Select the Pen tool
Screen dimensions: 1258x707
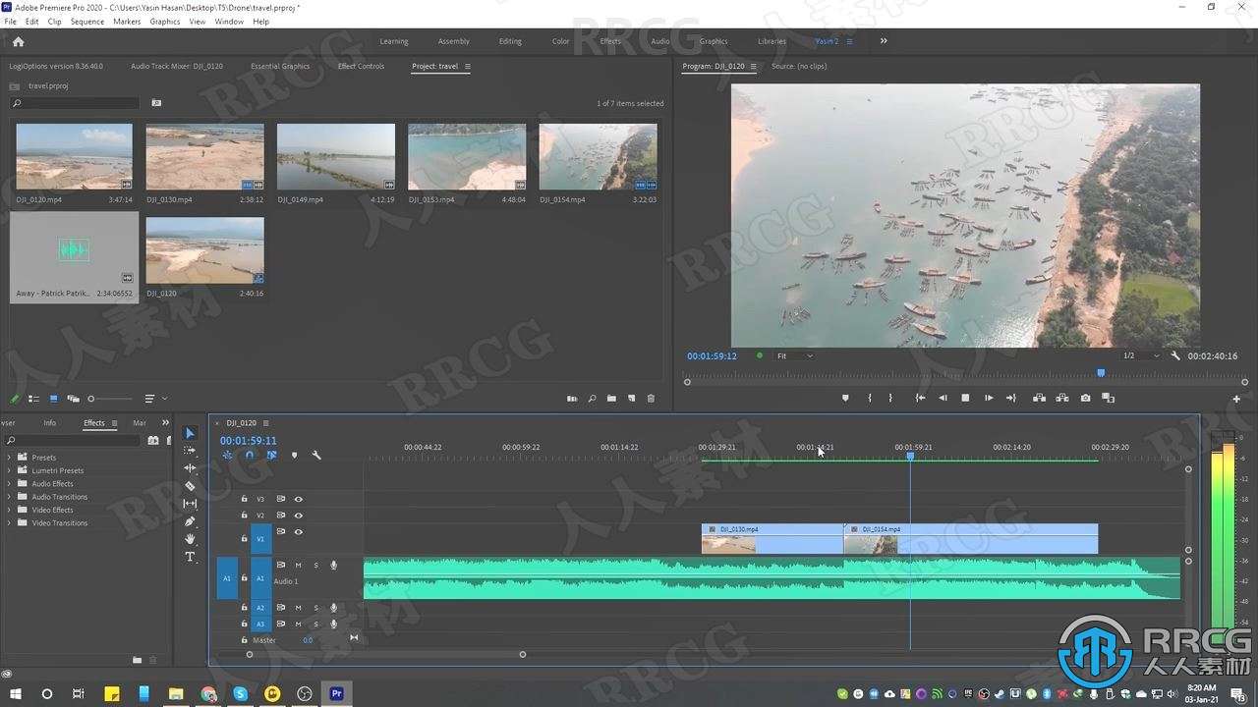click(x=190, y=521)
